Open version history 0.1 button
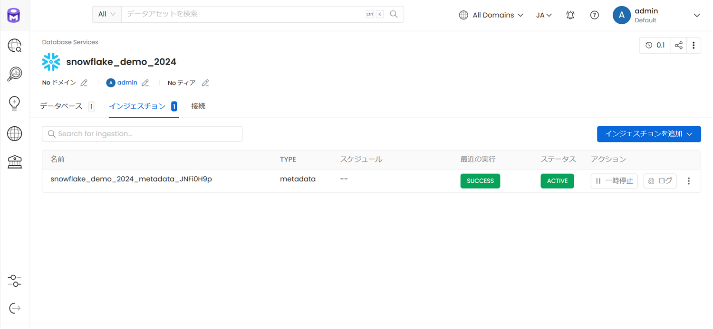 pos(655,46)
